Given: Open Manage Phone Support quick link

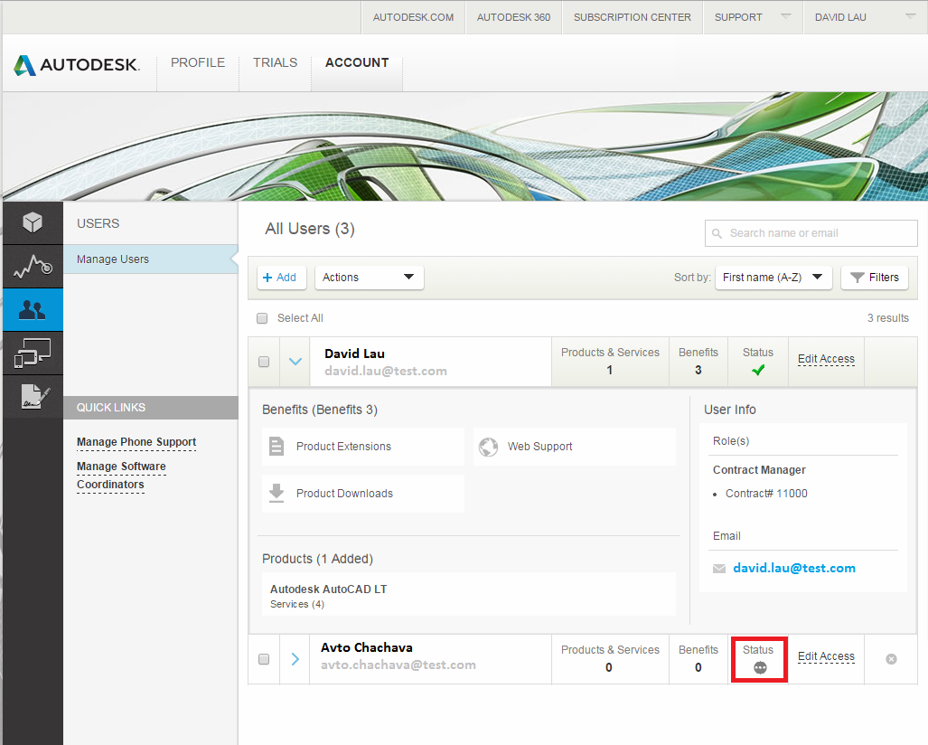Looking at the screenshot, I should tap(136, 442).
